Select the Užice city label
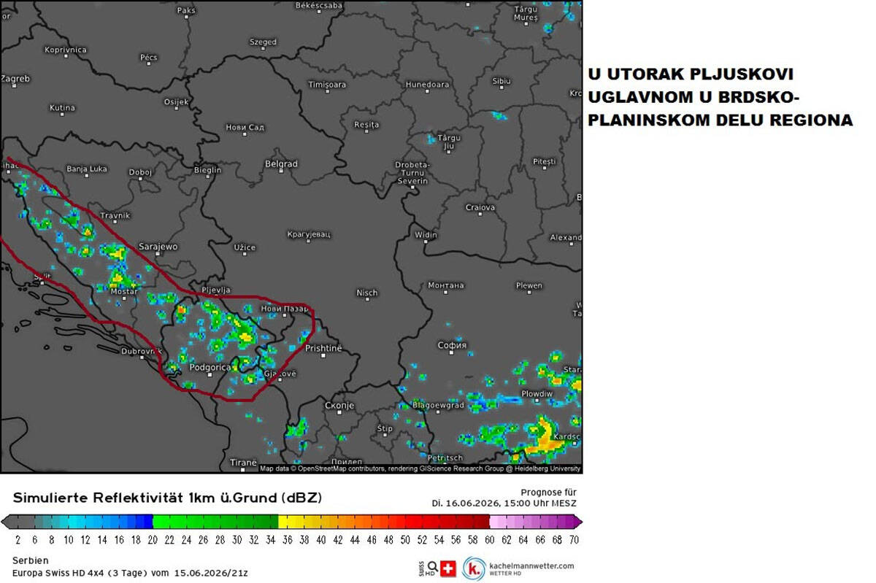Image resolution: width=876 pixels, height=583 pixels. [245, 247]
